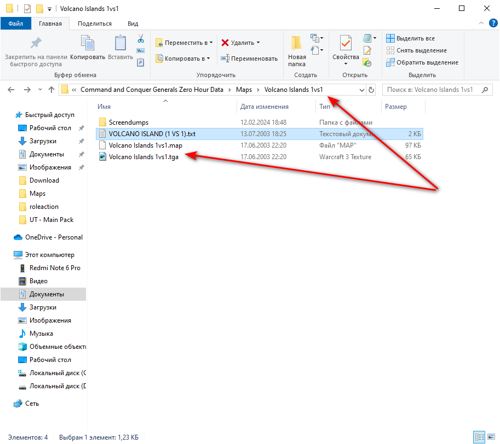
Task: Open recent locations dropdown arrow
Action: point(40,90)
